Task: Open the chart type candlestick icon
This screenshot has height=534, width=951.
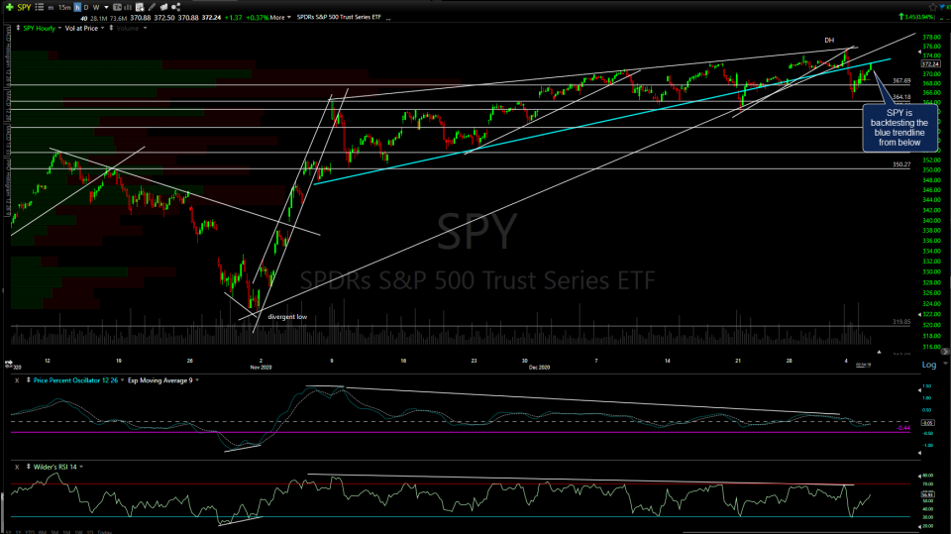Action: coord(117,7)
